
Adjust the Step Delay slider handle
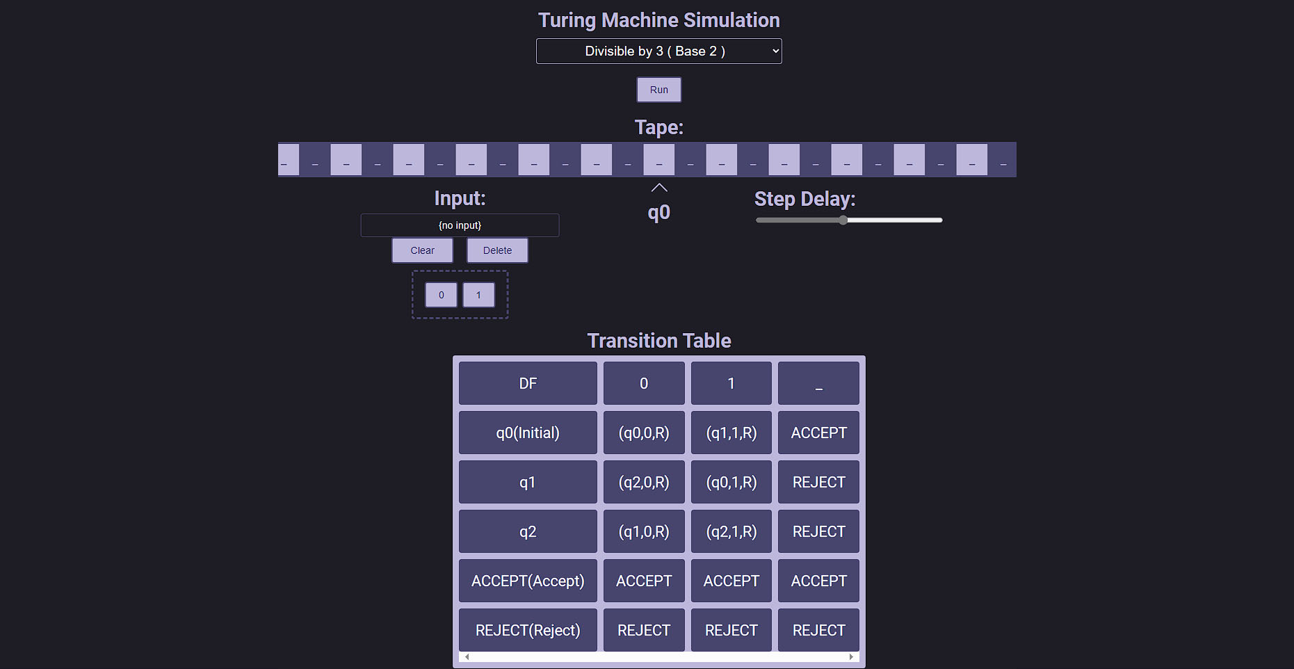(x=843, y=220)
